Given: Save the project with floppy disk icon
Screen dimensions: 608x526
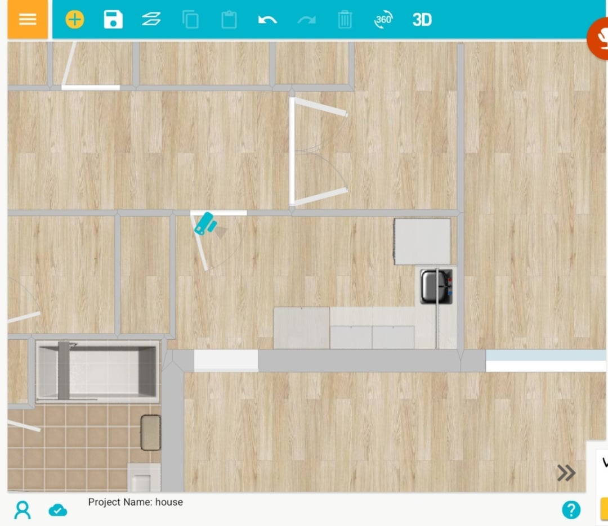Looking at the screenshot, I should coord(113,20).
